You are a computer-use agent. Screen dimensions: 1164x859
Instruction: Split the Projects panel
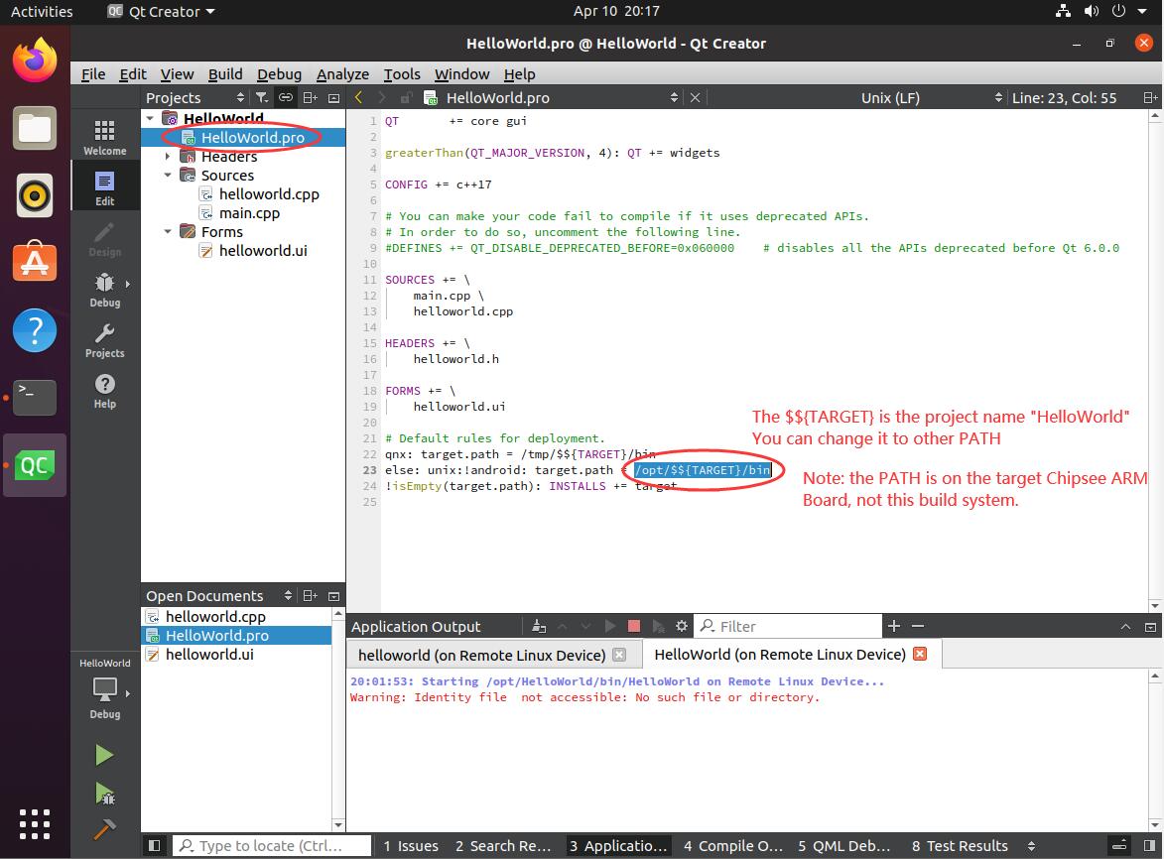[x=311, y=97]
